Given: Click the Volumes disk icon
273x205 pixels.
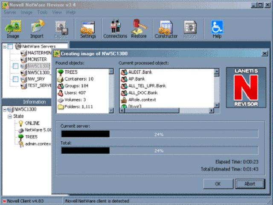Looking at the screenshot, I should 61,100.
